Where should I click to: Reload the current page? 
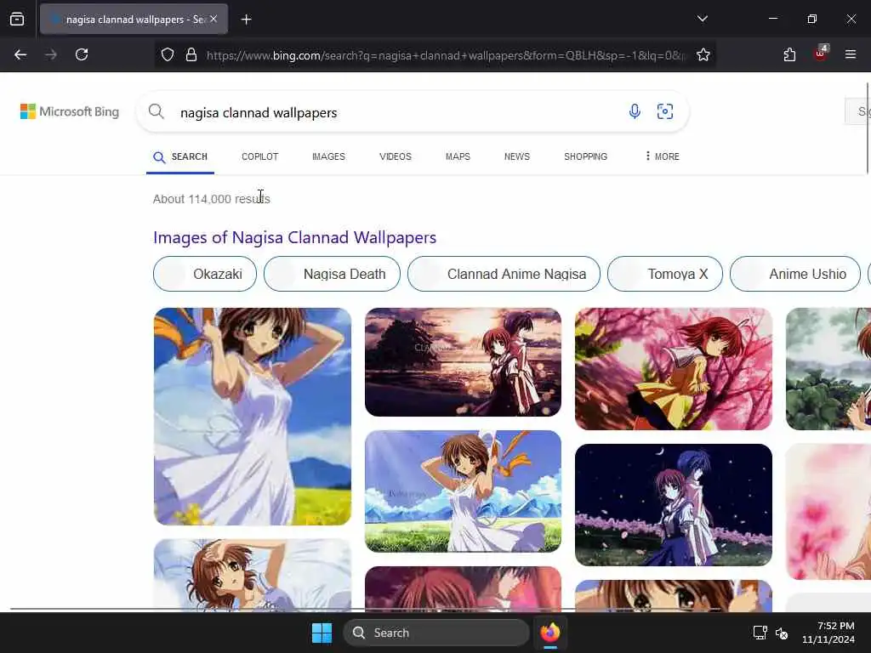point(82,54)
